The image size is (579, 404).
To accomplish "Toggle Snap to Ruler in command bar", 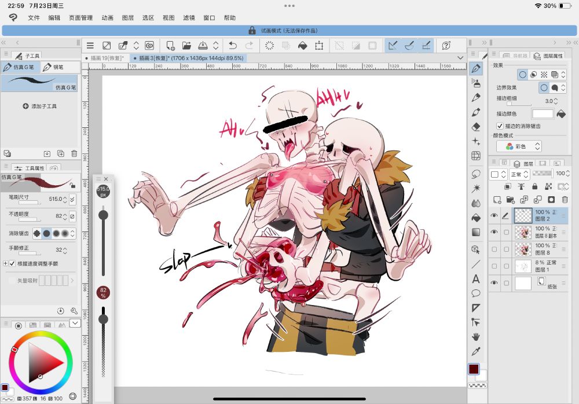I will pyautogui.click(x=393, y=45).
